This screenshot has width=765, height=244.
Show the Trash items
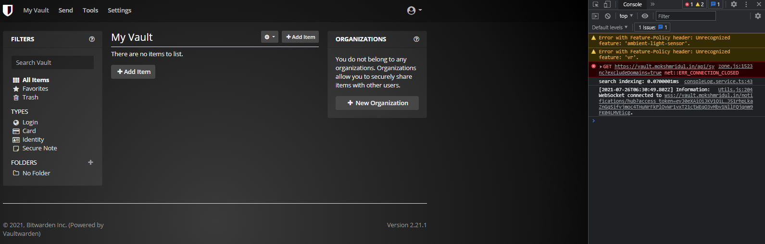click(x=30, y=97)
